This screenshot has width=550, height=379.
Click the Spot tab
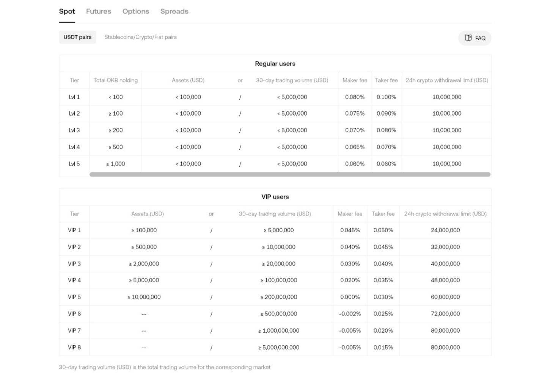point(67,11)
